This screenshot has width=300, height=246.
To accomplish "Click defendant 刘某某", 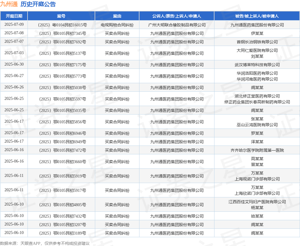I will point(257,56).
